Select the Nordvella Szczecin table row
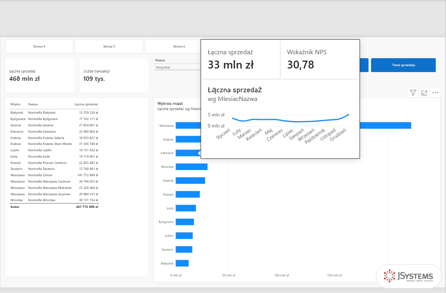 54,169
